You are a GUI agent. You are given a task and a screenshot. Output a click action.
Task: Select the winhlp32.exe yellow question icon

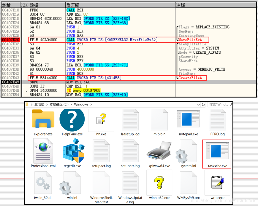[159, 183]
